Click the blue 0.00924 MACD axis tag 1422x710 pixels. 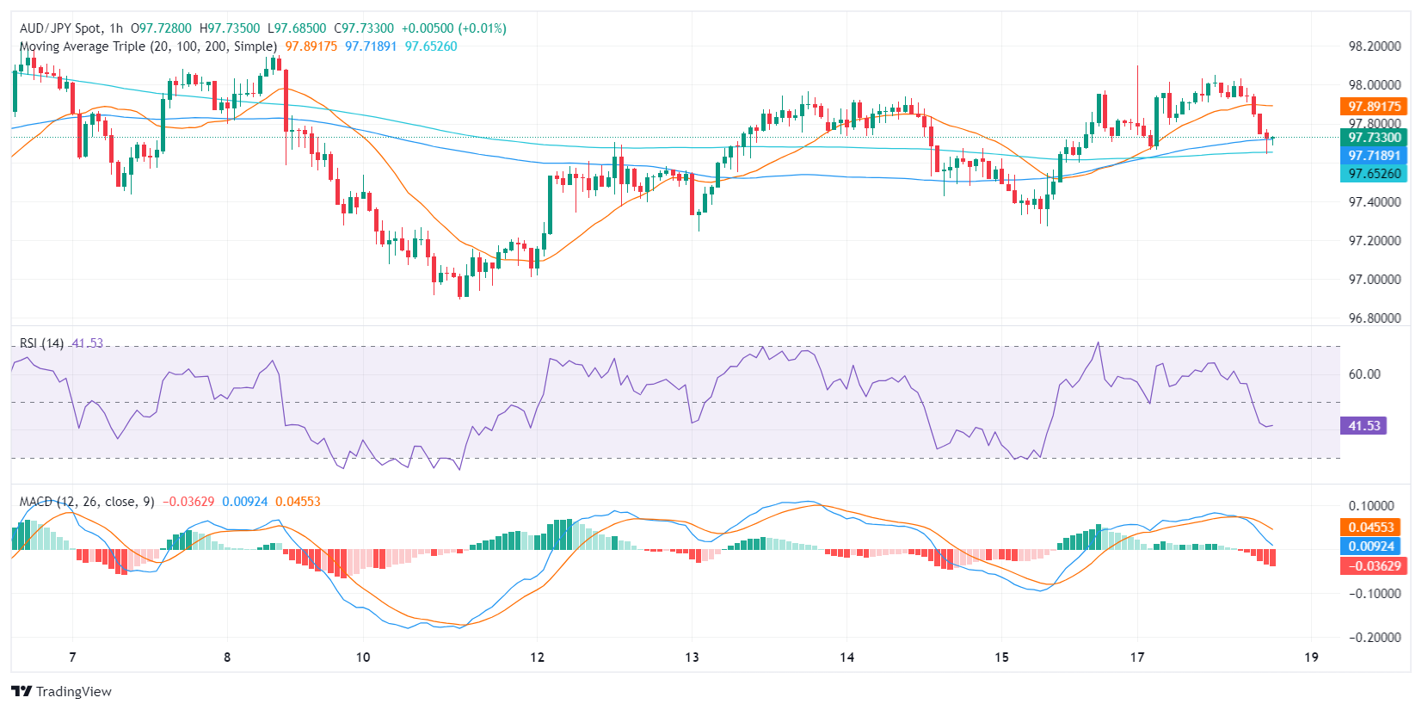tap(1371, 546)
